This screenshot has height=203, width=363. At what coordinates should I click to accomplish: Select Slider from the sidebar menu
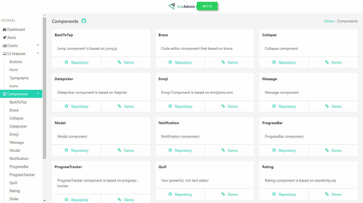tap(14, 199)
